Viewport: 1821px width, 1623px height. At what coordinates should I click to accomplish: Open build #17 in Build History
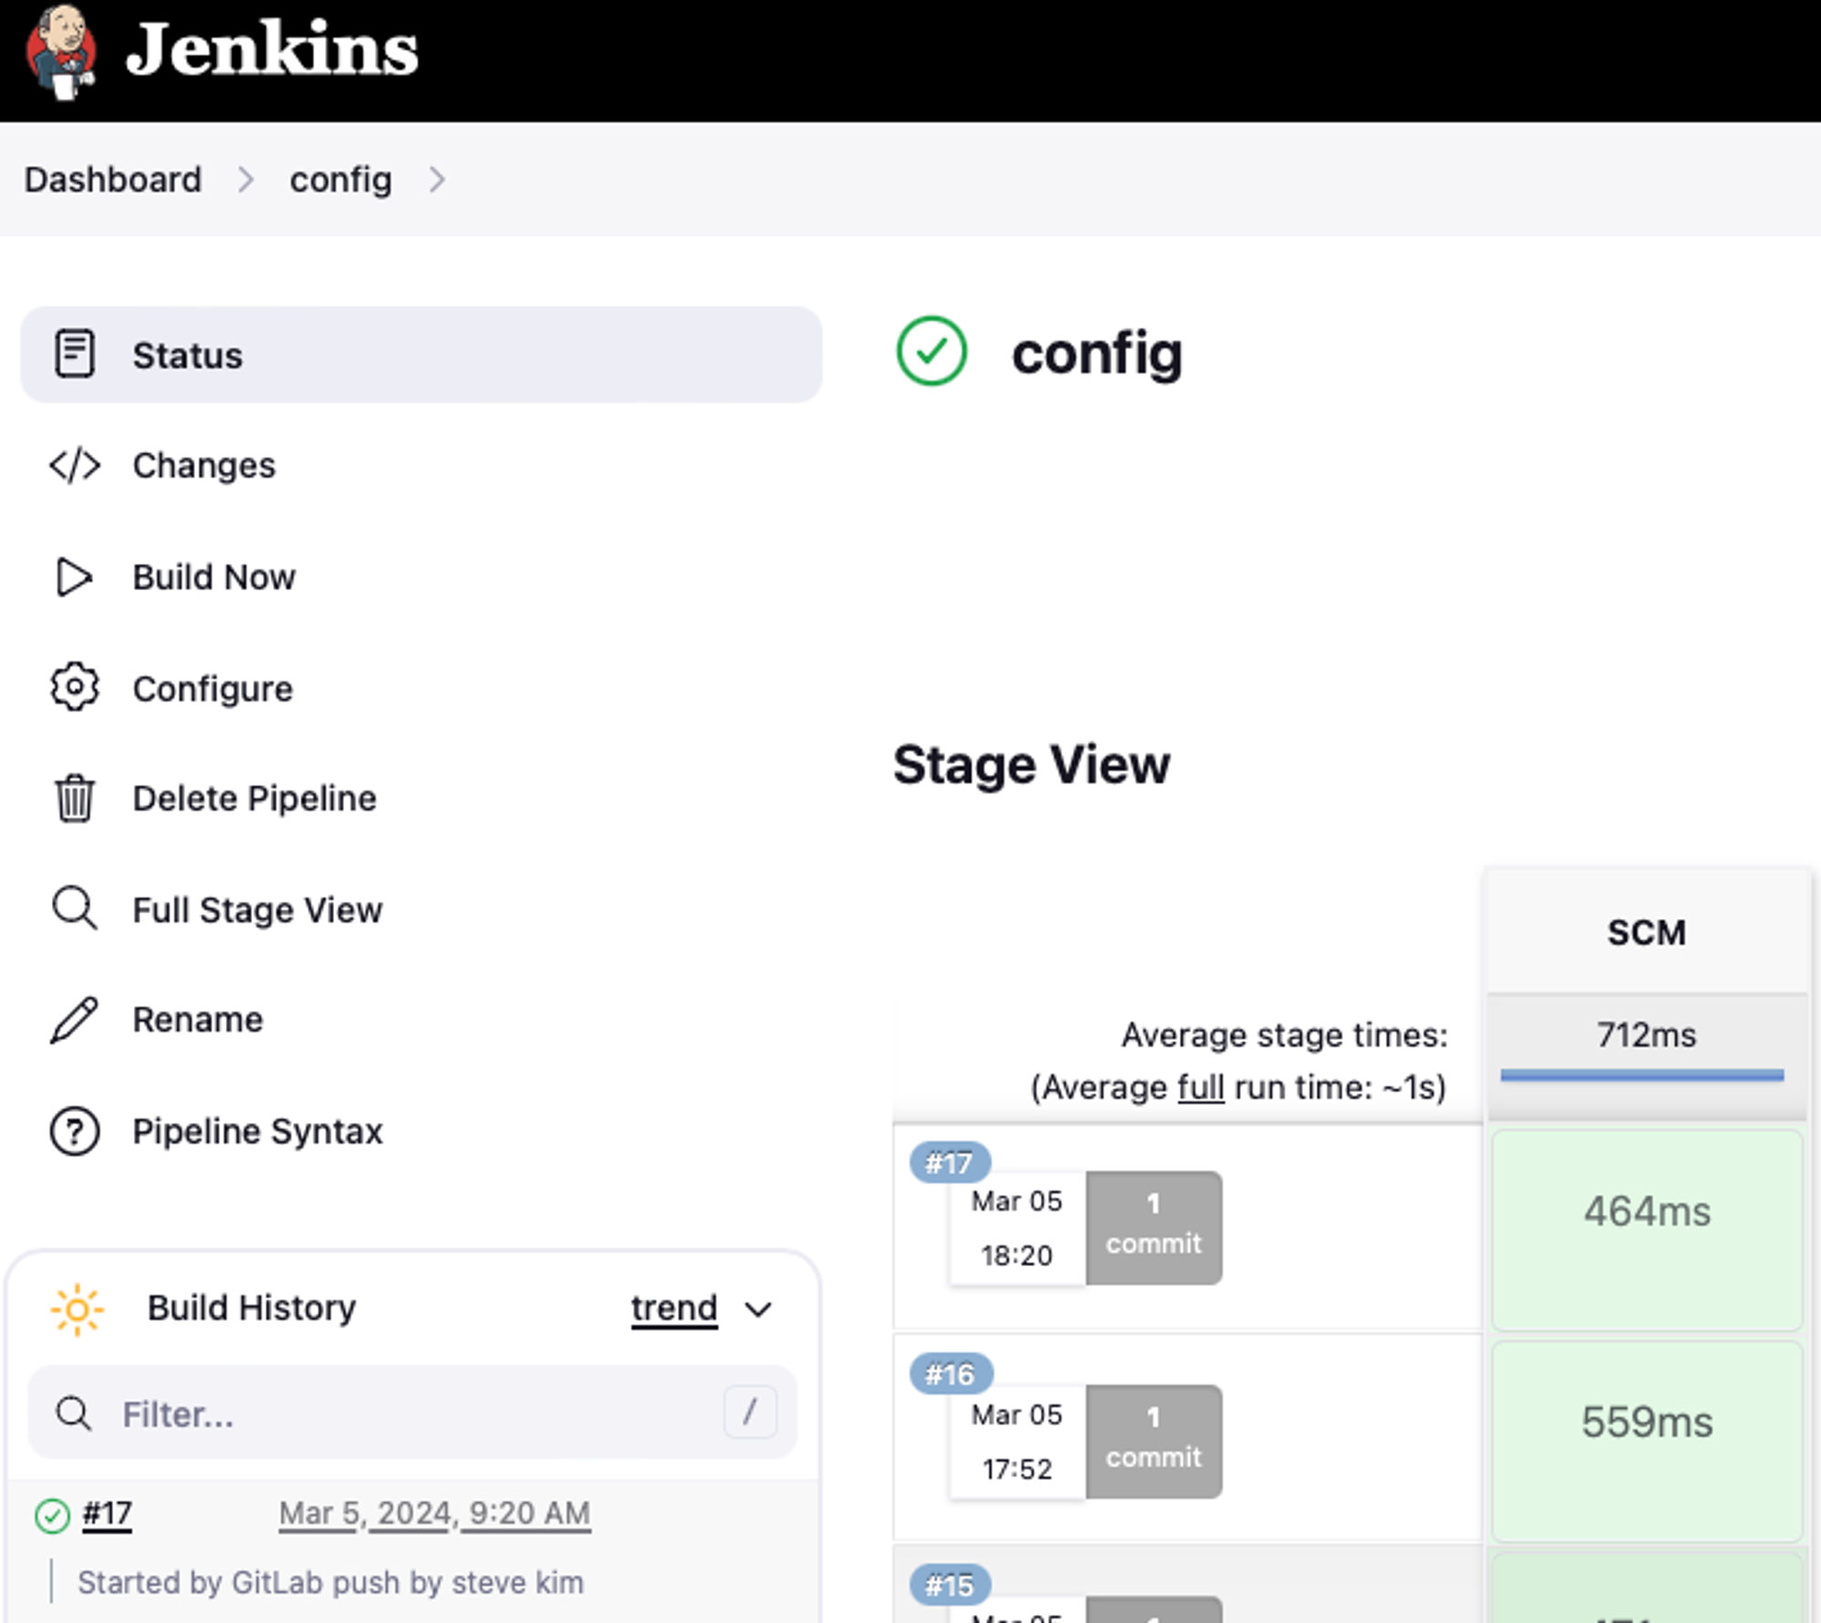click(x=107, y=1514)
